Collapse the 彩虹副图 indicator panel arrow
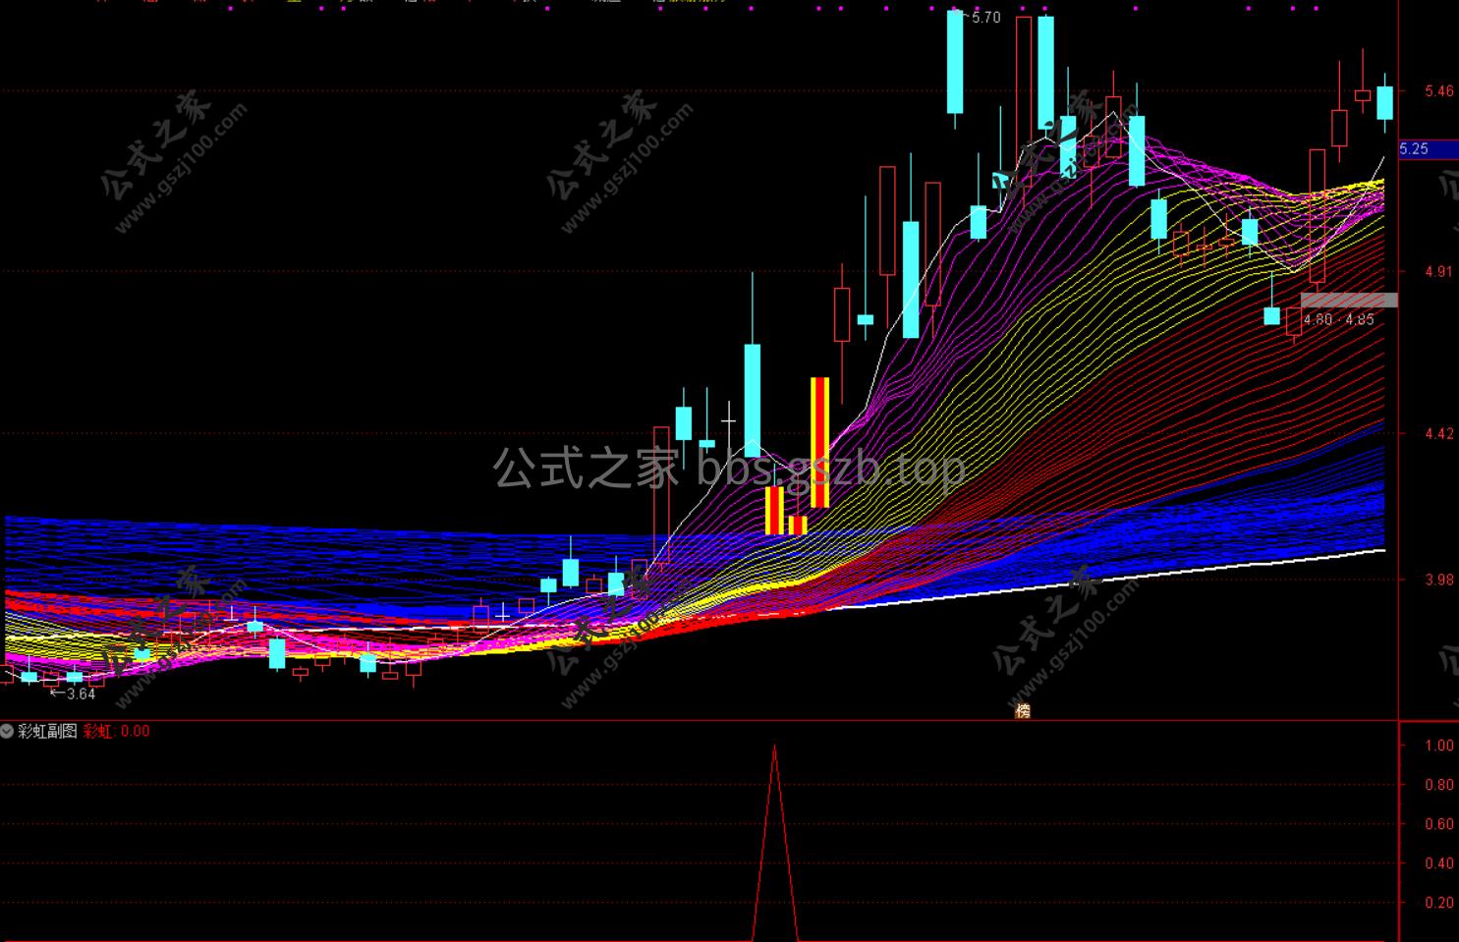 coord(8,731)
